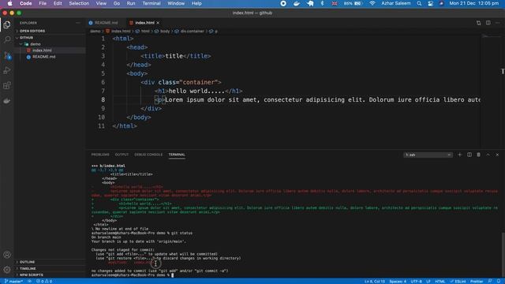Open the Docker view in activity bar

click(7, 101)
